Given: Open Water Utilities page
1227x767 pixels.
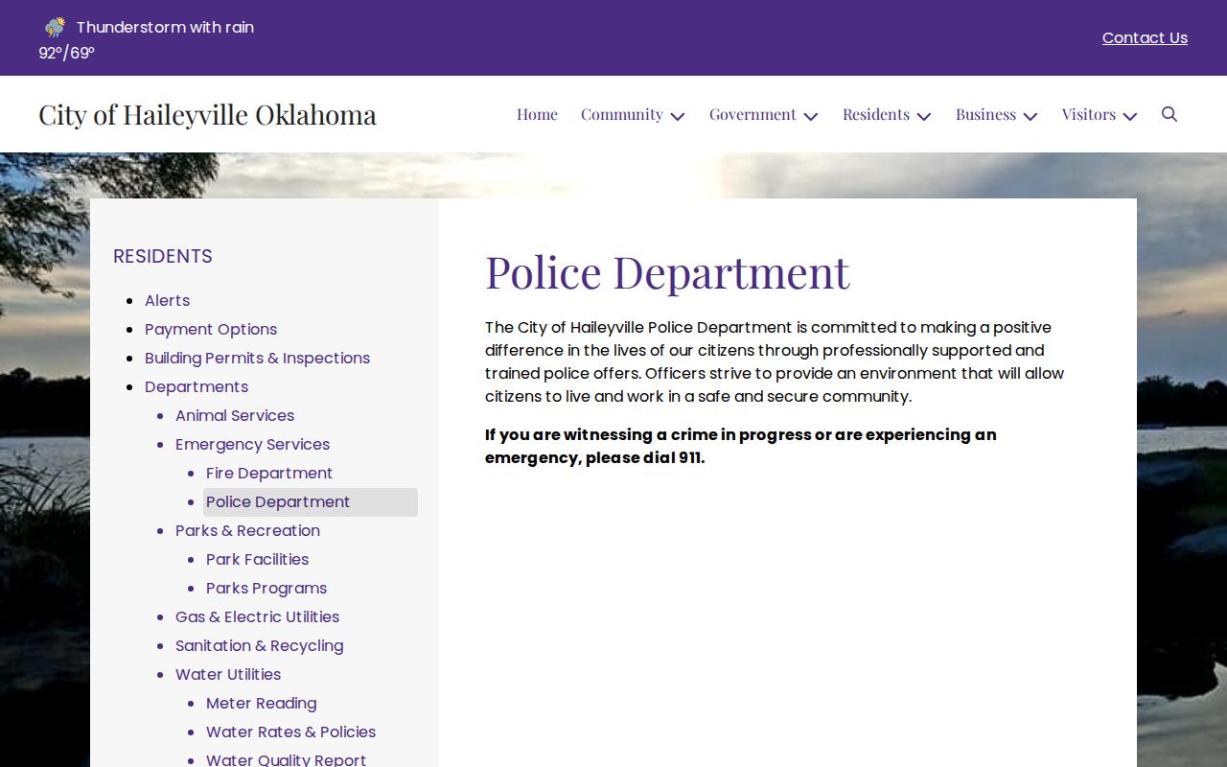Looking at the screenshot, I should tap(228, 674).
